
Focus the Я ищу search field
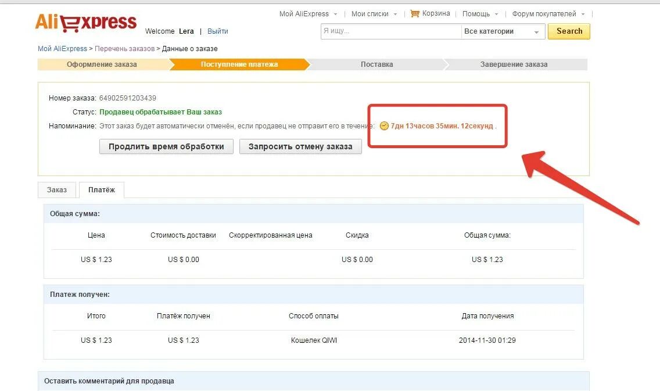(391, 31)
